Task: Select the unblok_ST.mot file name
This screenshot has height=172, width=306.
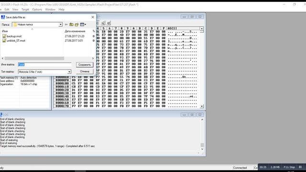Action: [16, 41]
